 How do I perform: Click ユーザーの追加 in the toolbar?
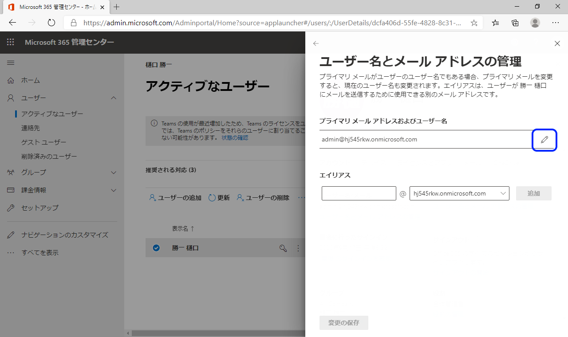175,198
